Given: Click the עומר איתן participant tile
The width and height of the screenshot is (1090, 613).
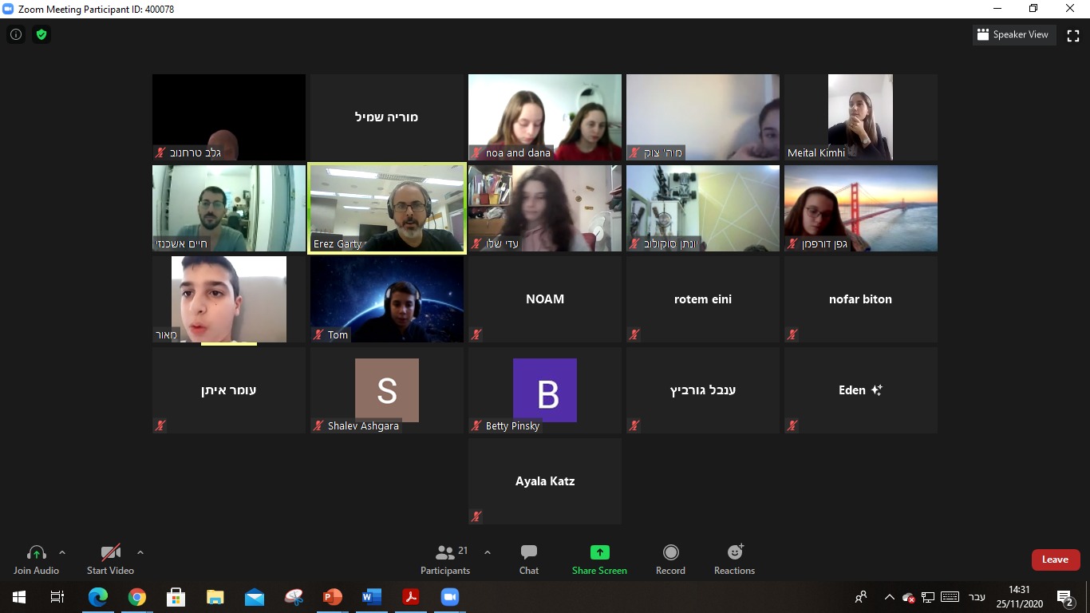Looking at the screenshot, I should click(229, 390).
